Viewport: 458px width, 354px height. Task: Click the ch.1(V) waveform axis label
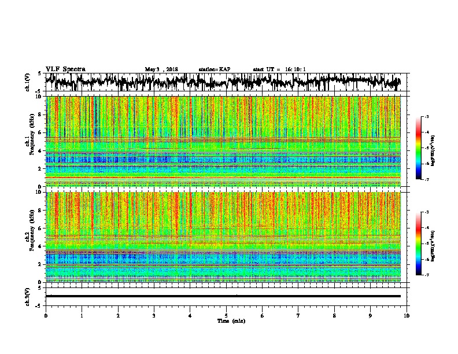[x=27, y=82]
